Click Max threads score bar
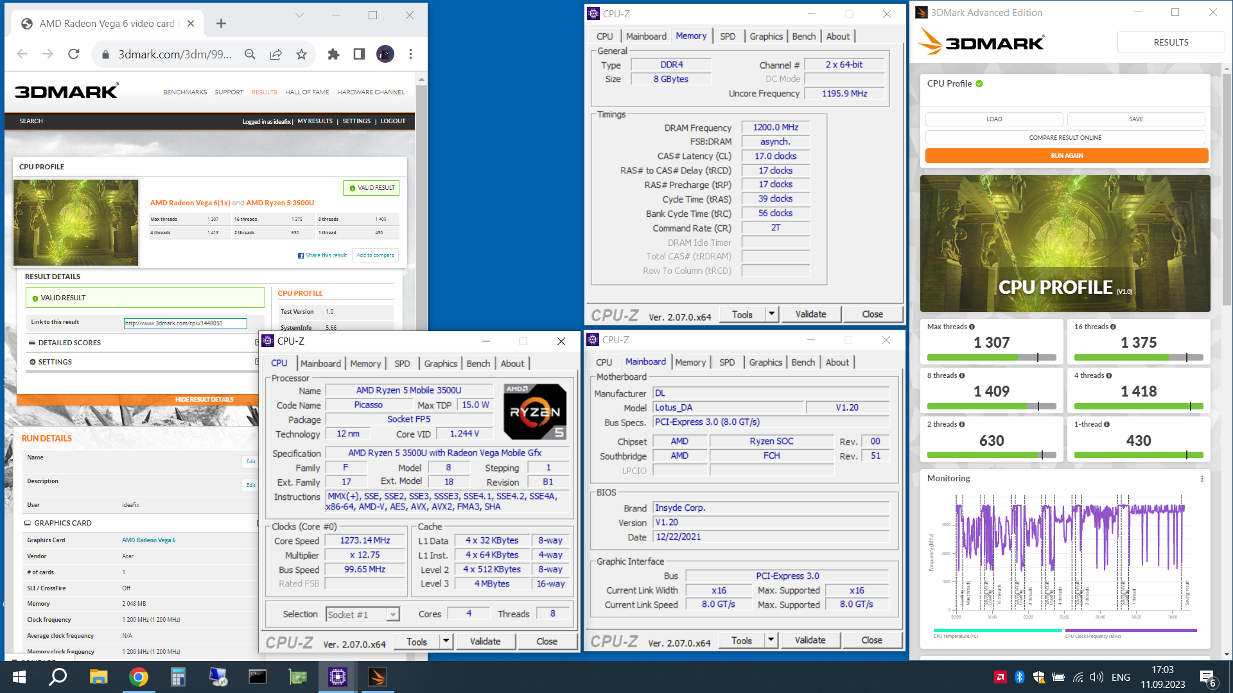 click(x=992, y=357)
